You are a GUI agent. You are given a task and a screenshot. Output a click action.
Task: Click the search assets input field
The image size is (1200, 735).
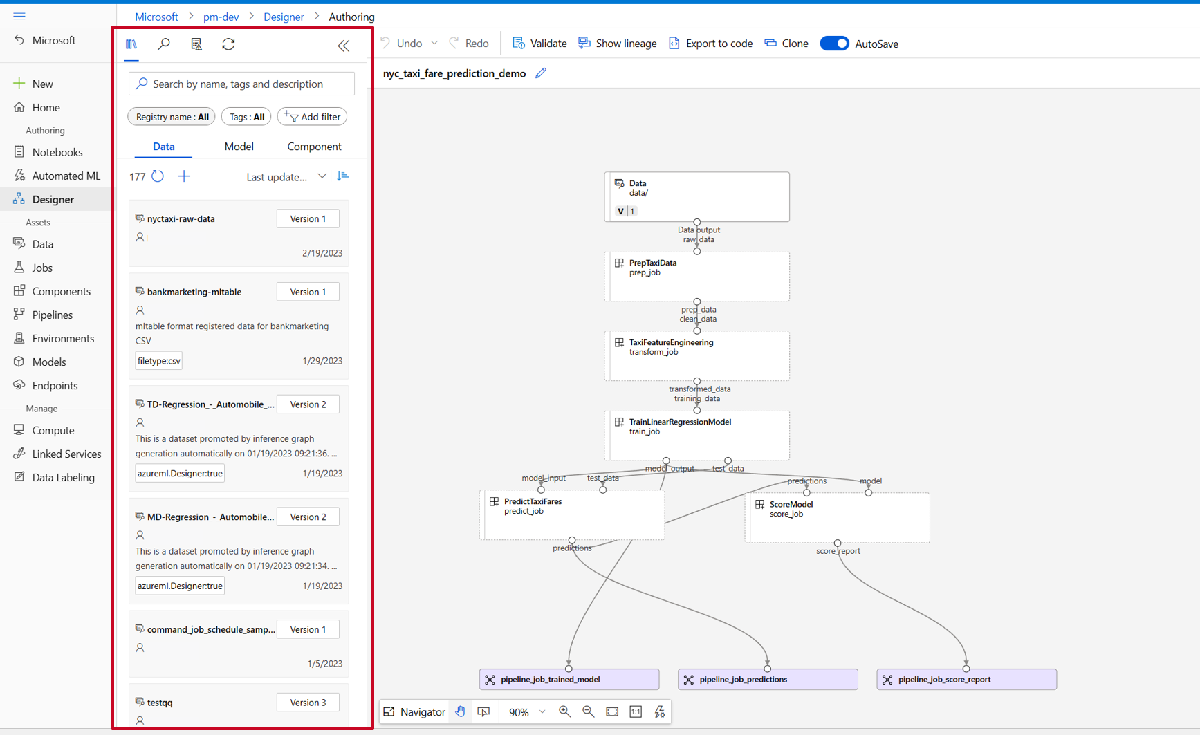click(x=241, y=84)
